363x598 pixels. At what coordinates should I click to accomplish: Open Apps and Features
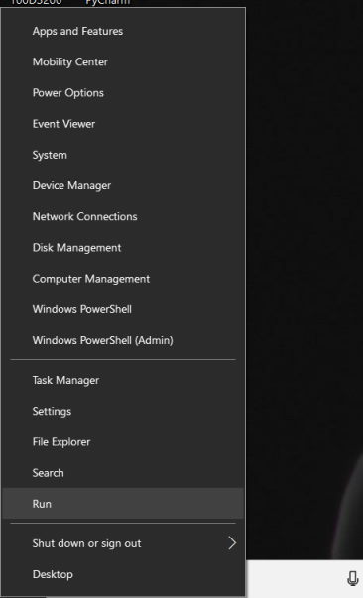123,31
